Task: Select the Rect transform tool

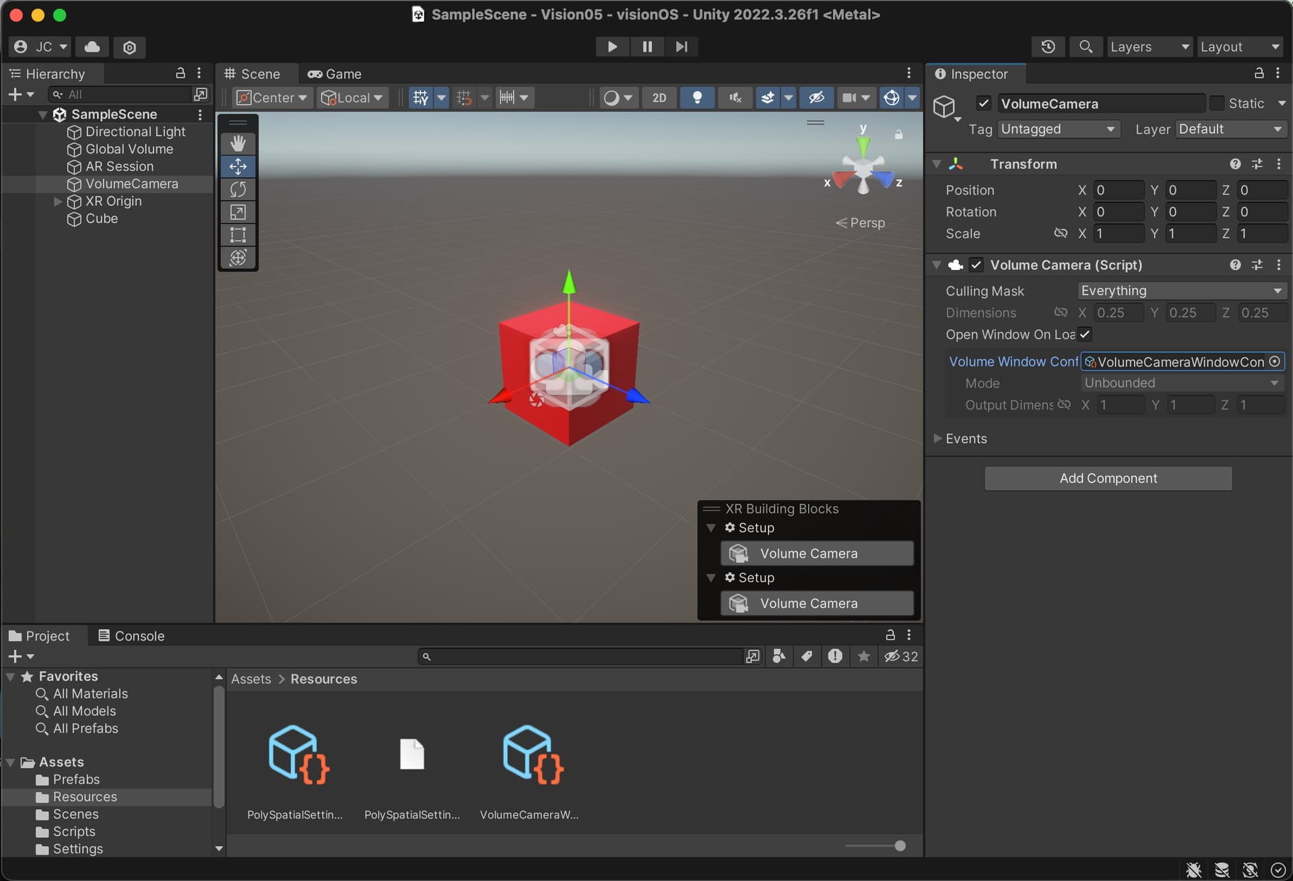Action: tap(237, 235)
